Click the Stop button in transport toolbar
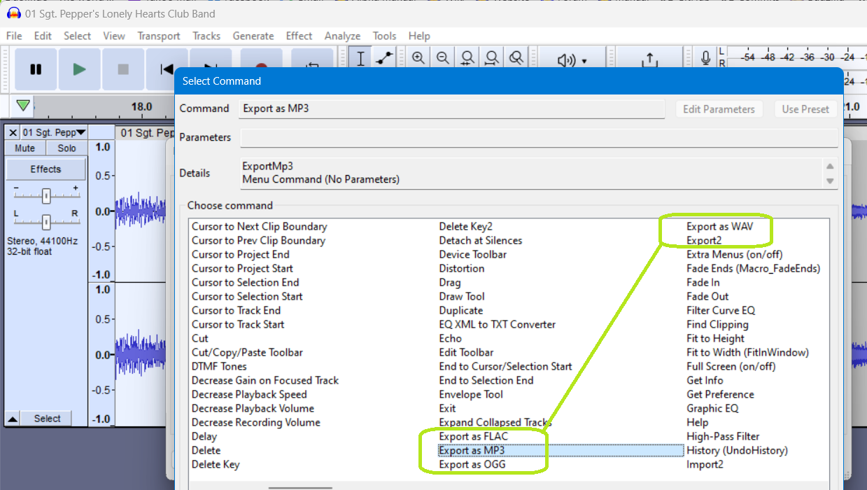The image size is (867, 490). click(123, 69)
